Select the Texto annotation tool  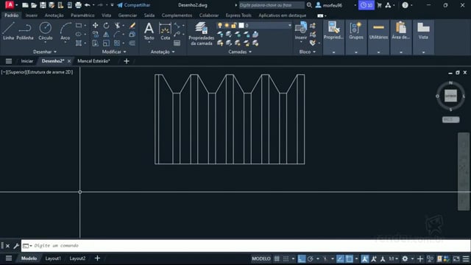[149, 31]
